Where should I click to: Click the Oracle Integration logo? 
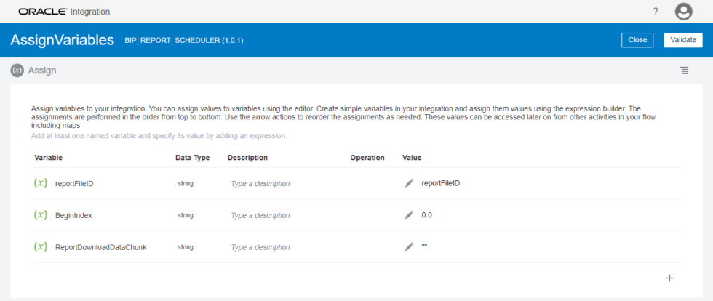tap(64, 12)
